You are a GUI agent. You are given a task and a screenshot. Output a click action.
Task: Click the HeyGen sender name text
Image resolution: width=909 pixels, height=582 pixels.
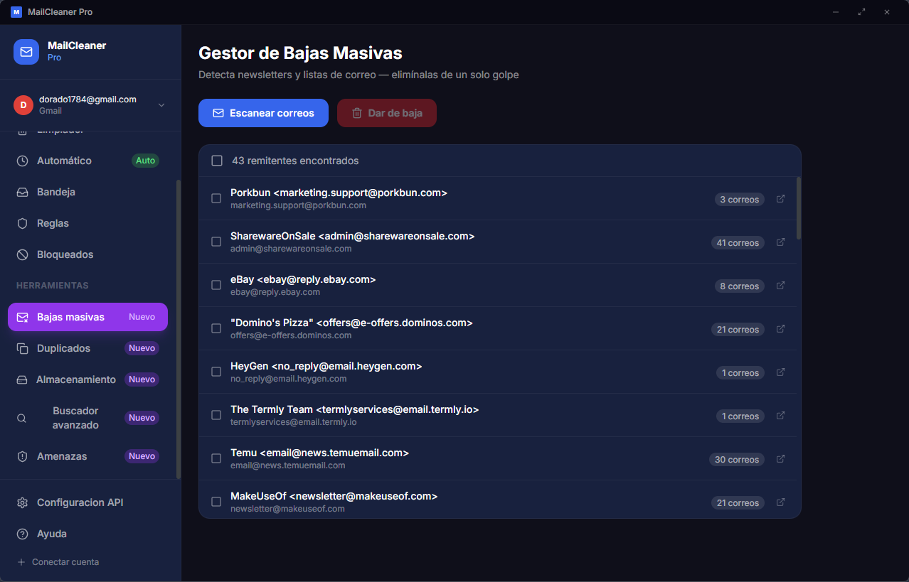tap(326, 366)
